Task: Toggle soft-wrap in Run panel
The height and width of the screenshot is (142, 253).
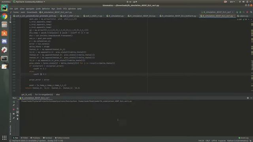Action: [x=17, y=109]
